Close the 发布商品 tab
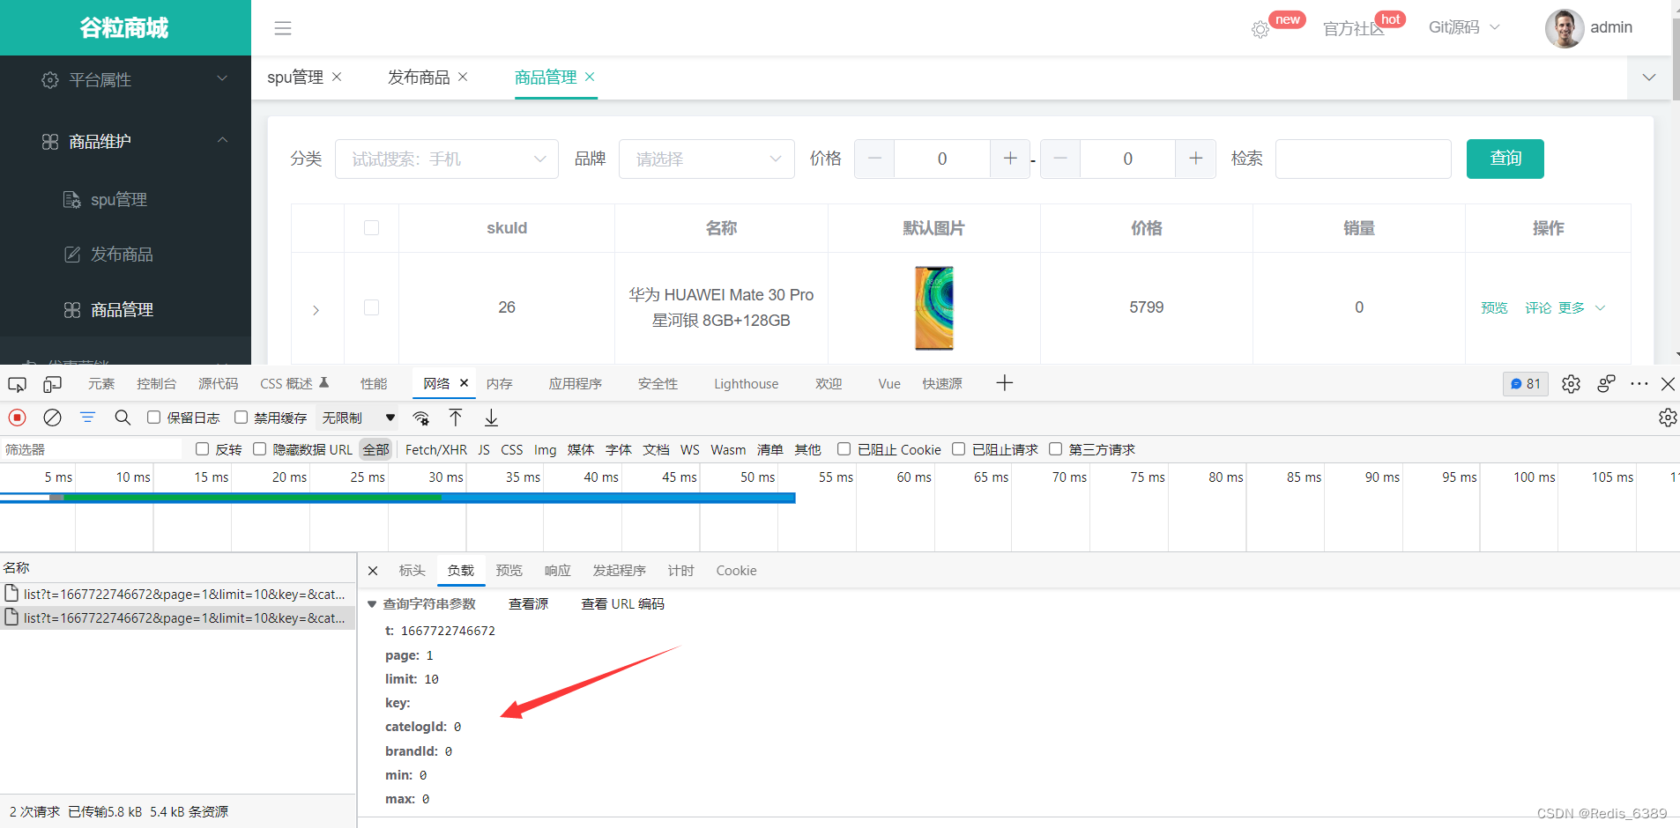 click(x=463, y=77)
